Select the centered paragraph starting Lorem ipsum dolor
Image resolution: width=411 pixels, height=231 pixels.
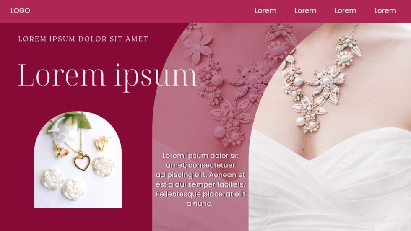(x=200, y=179)
